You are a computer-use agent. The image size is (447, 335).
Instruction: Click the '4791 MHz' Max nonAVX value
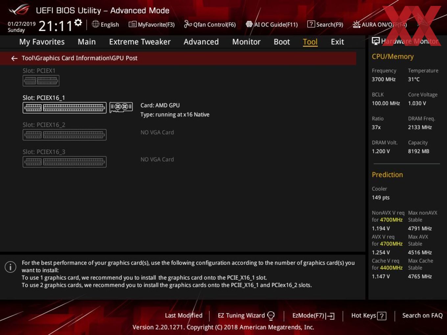[x=420, y=228]
